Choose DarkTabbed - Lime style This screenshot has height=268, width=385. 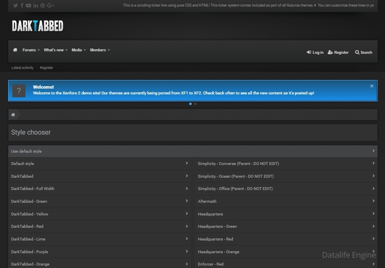100,239
